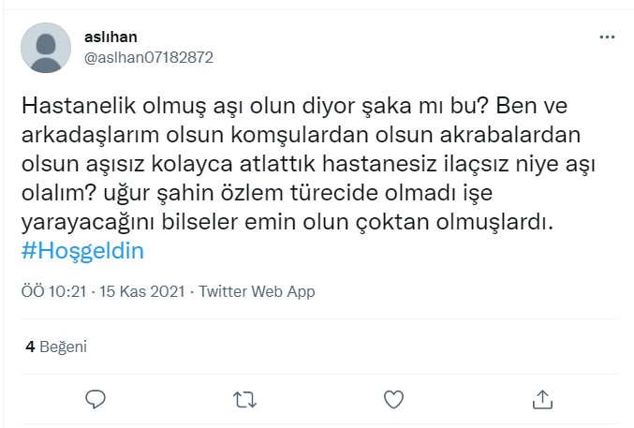Reply to the tweet via speech bubble icon
Screen dimensions: 634x428
[96, 400]
